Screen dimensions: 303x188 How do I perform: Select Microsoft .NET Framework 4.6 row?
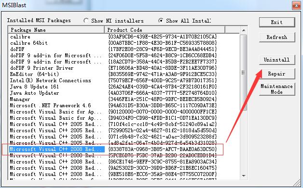point(124,105)
